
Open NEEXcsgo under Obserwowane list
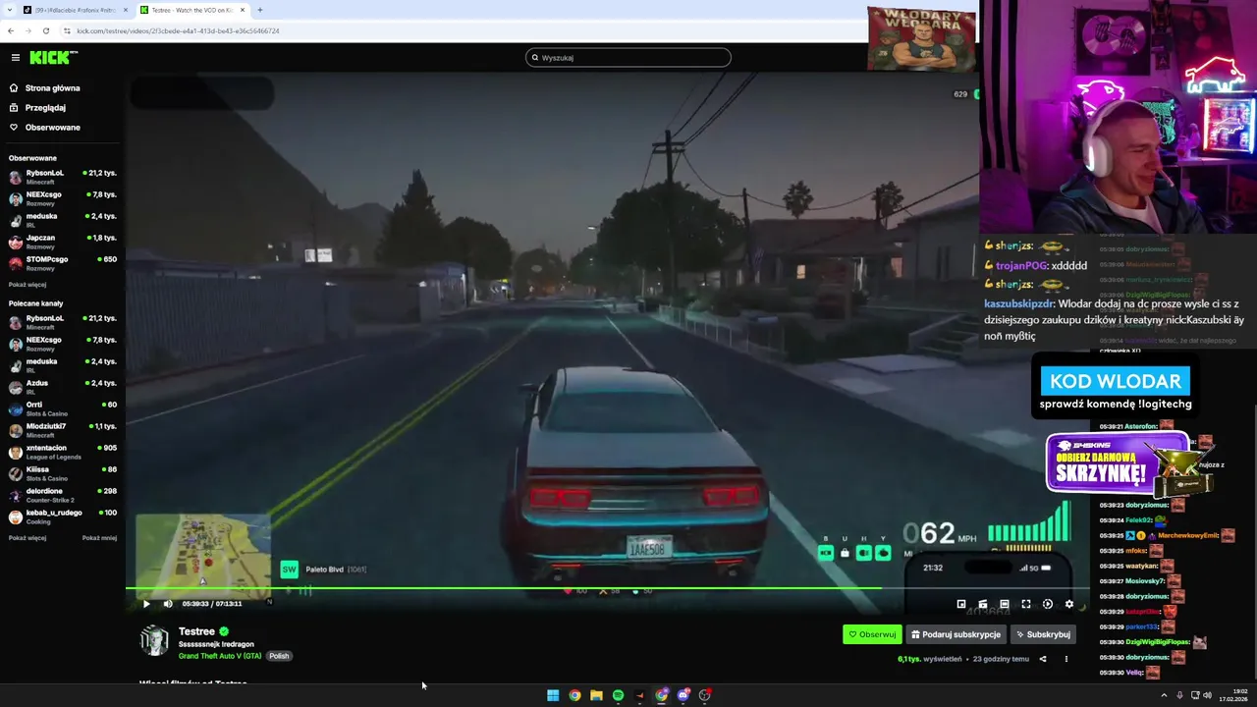coord(62,198)
